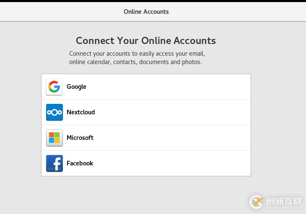Click the watermark logo icon in the corner
Screen dimensions: 306x214
(x=257, y=202)
